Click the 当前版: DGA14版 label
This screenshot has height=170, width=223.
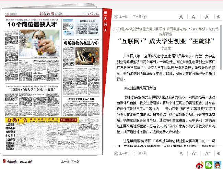coord(19,162)
